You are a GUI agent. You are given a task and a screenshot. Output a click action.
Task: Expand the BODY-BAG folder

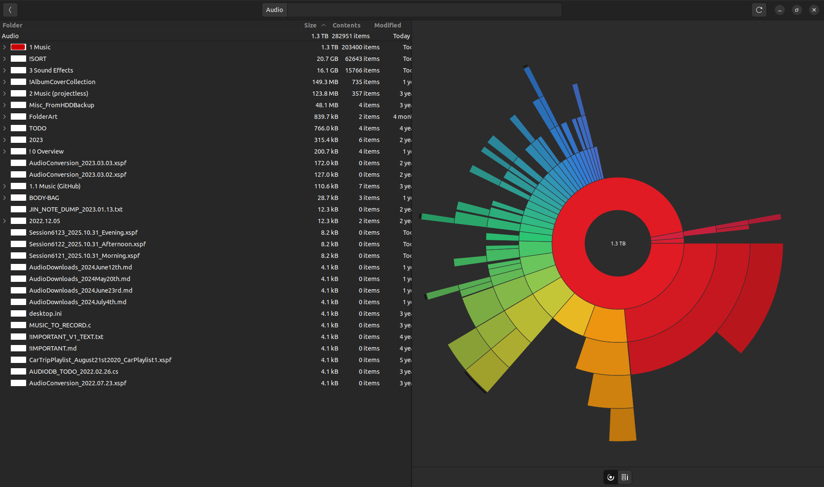[x=5, y=198]
